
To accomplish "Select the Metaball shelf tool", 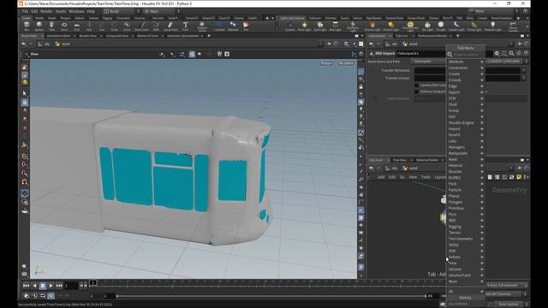I will pyautogui.click(x=233, y=27).
